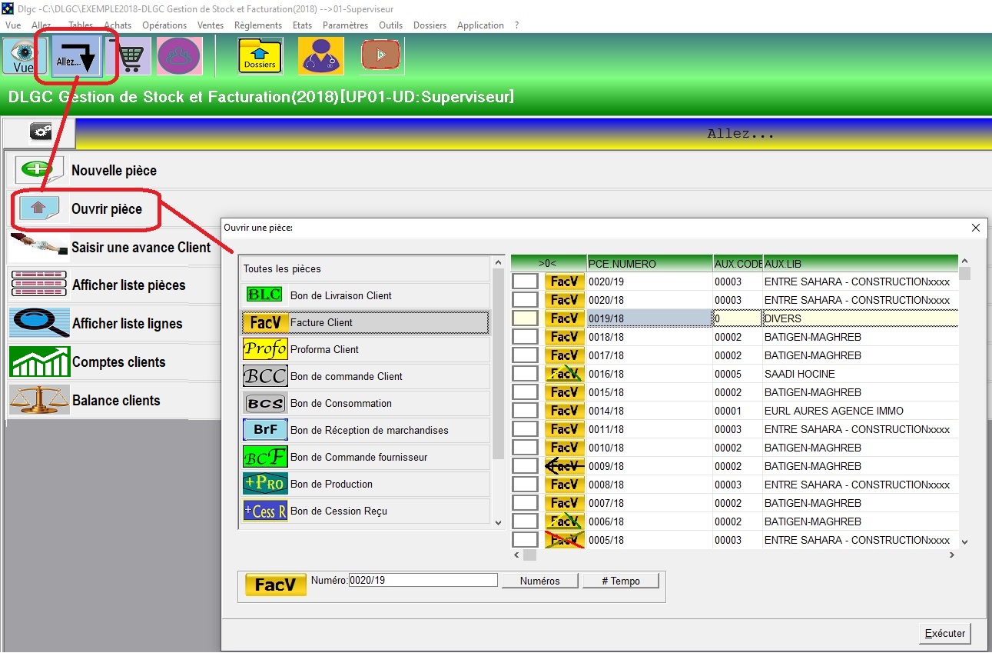Click the FacV icon in row 0009/18
This screenshot has height=653, width=992.
tap(565, 466)
